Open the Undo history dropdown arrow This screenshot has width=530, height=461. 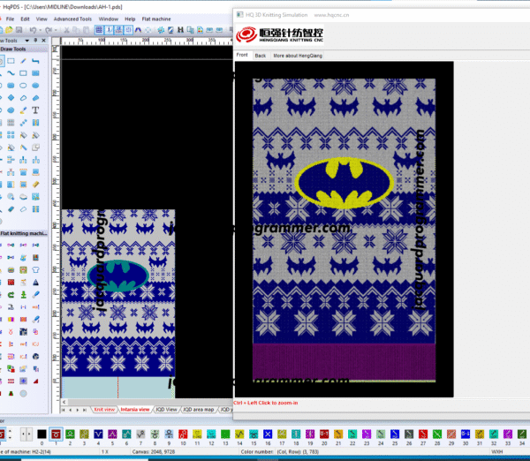pos(41,30)
